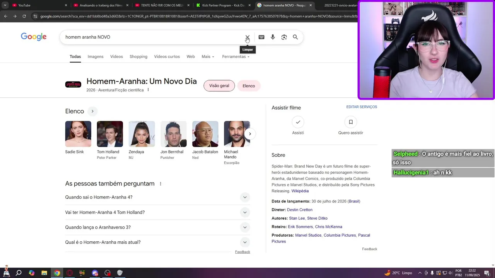495x278 pixels.
Task: Open three-dot options for 'As pessoas também perguntam'
Action: pyautogui.click(x=160, y=184)
